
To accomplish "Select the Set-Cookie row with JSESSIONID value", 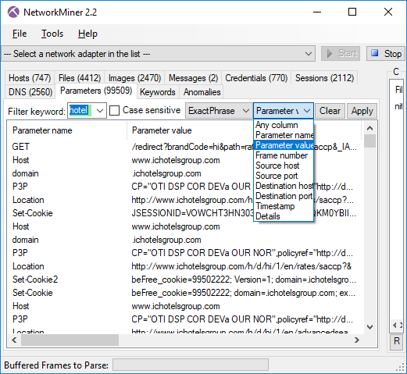I will (184, 213).
